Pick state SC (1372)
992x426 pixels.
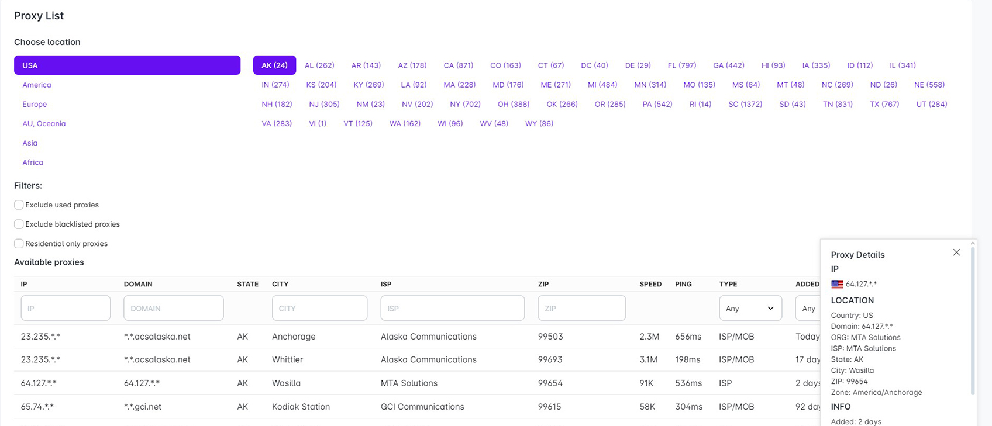tap(745, 104)
